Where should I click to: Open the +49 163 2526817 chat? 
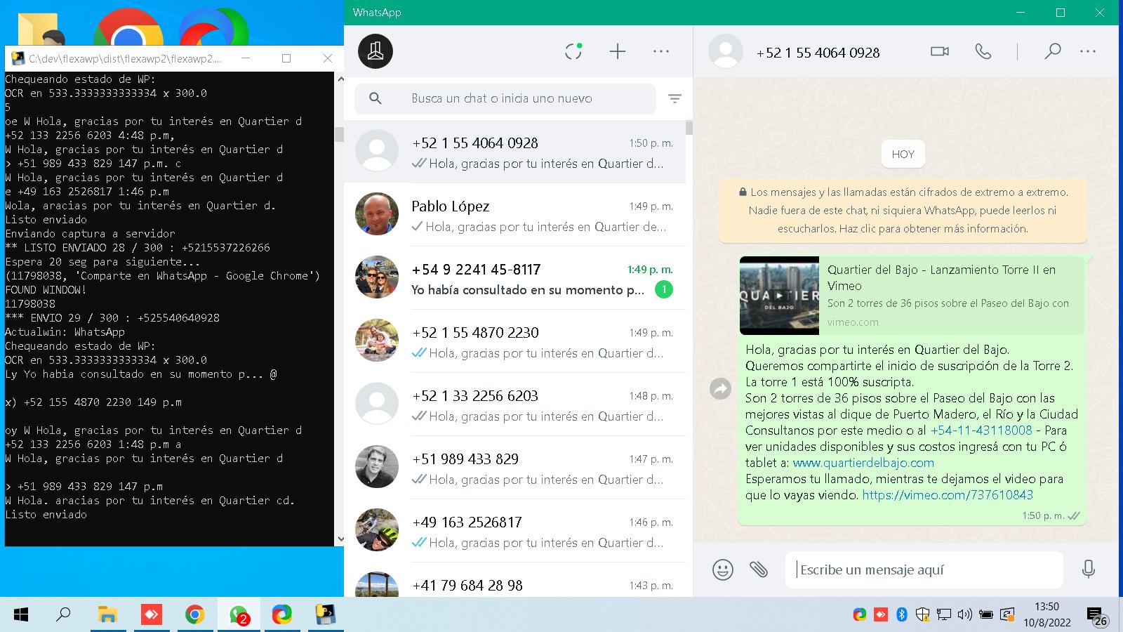pos(514,531)
